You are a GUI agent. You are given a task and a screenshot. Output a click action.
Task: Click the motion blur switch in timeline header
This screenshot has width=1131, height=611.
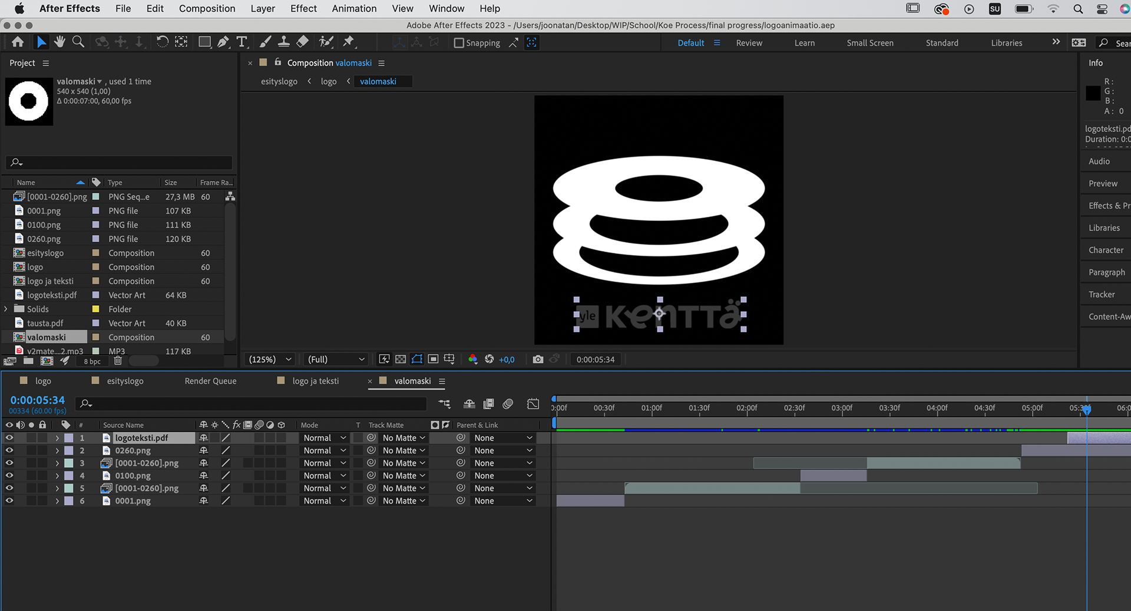[508, 404]
